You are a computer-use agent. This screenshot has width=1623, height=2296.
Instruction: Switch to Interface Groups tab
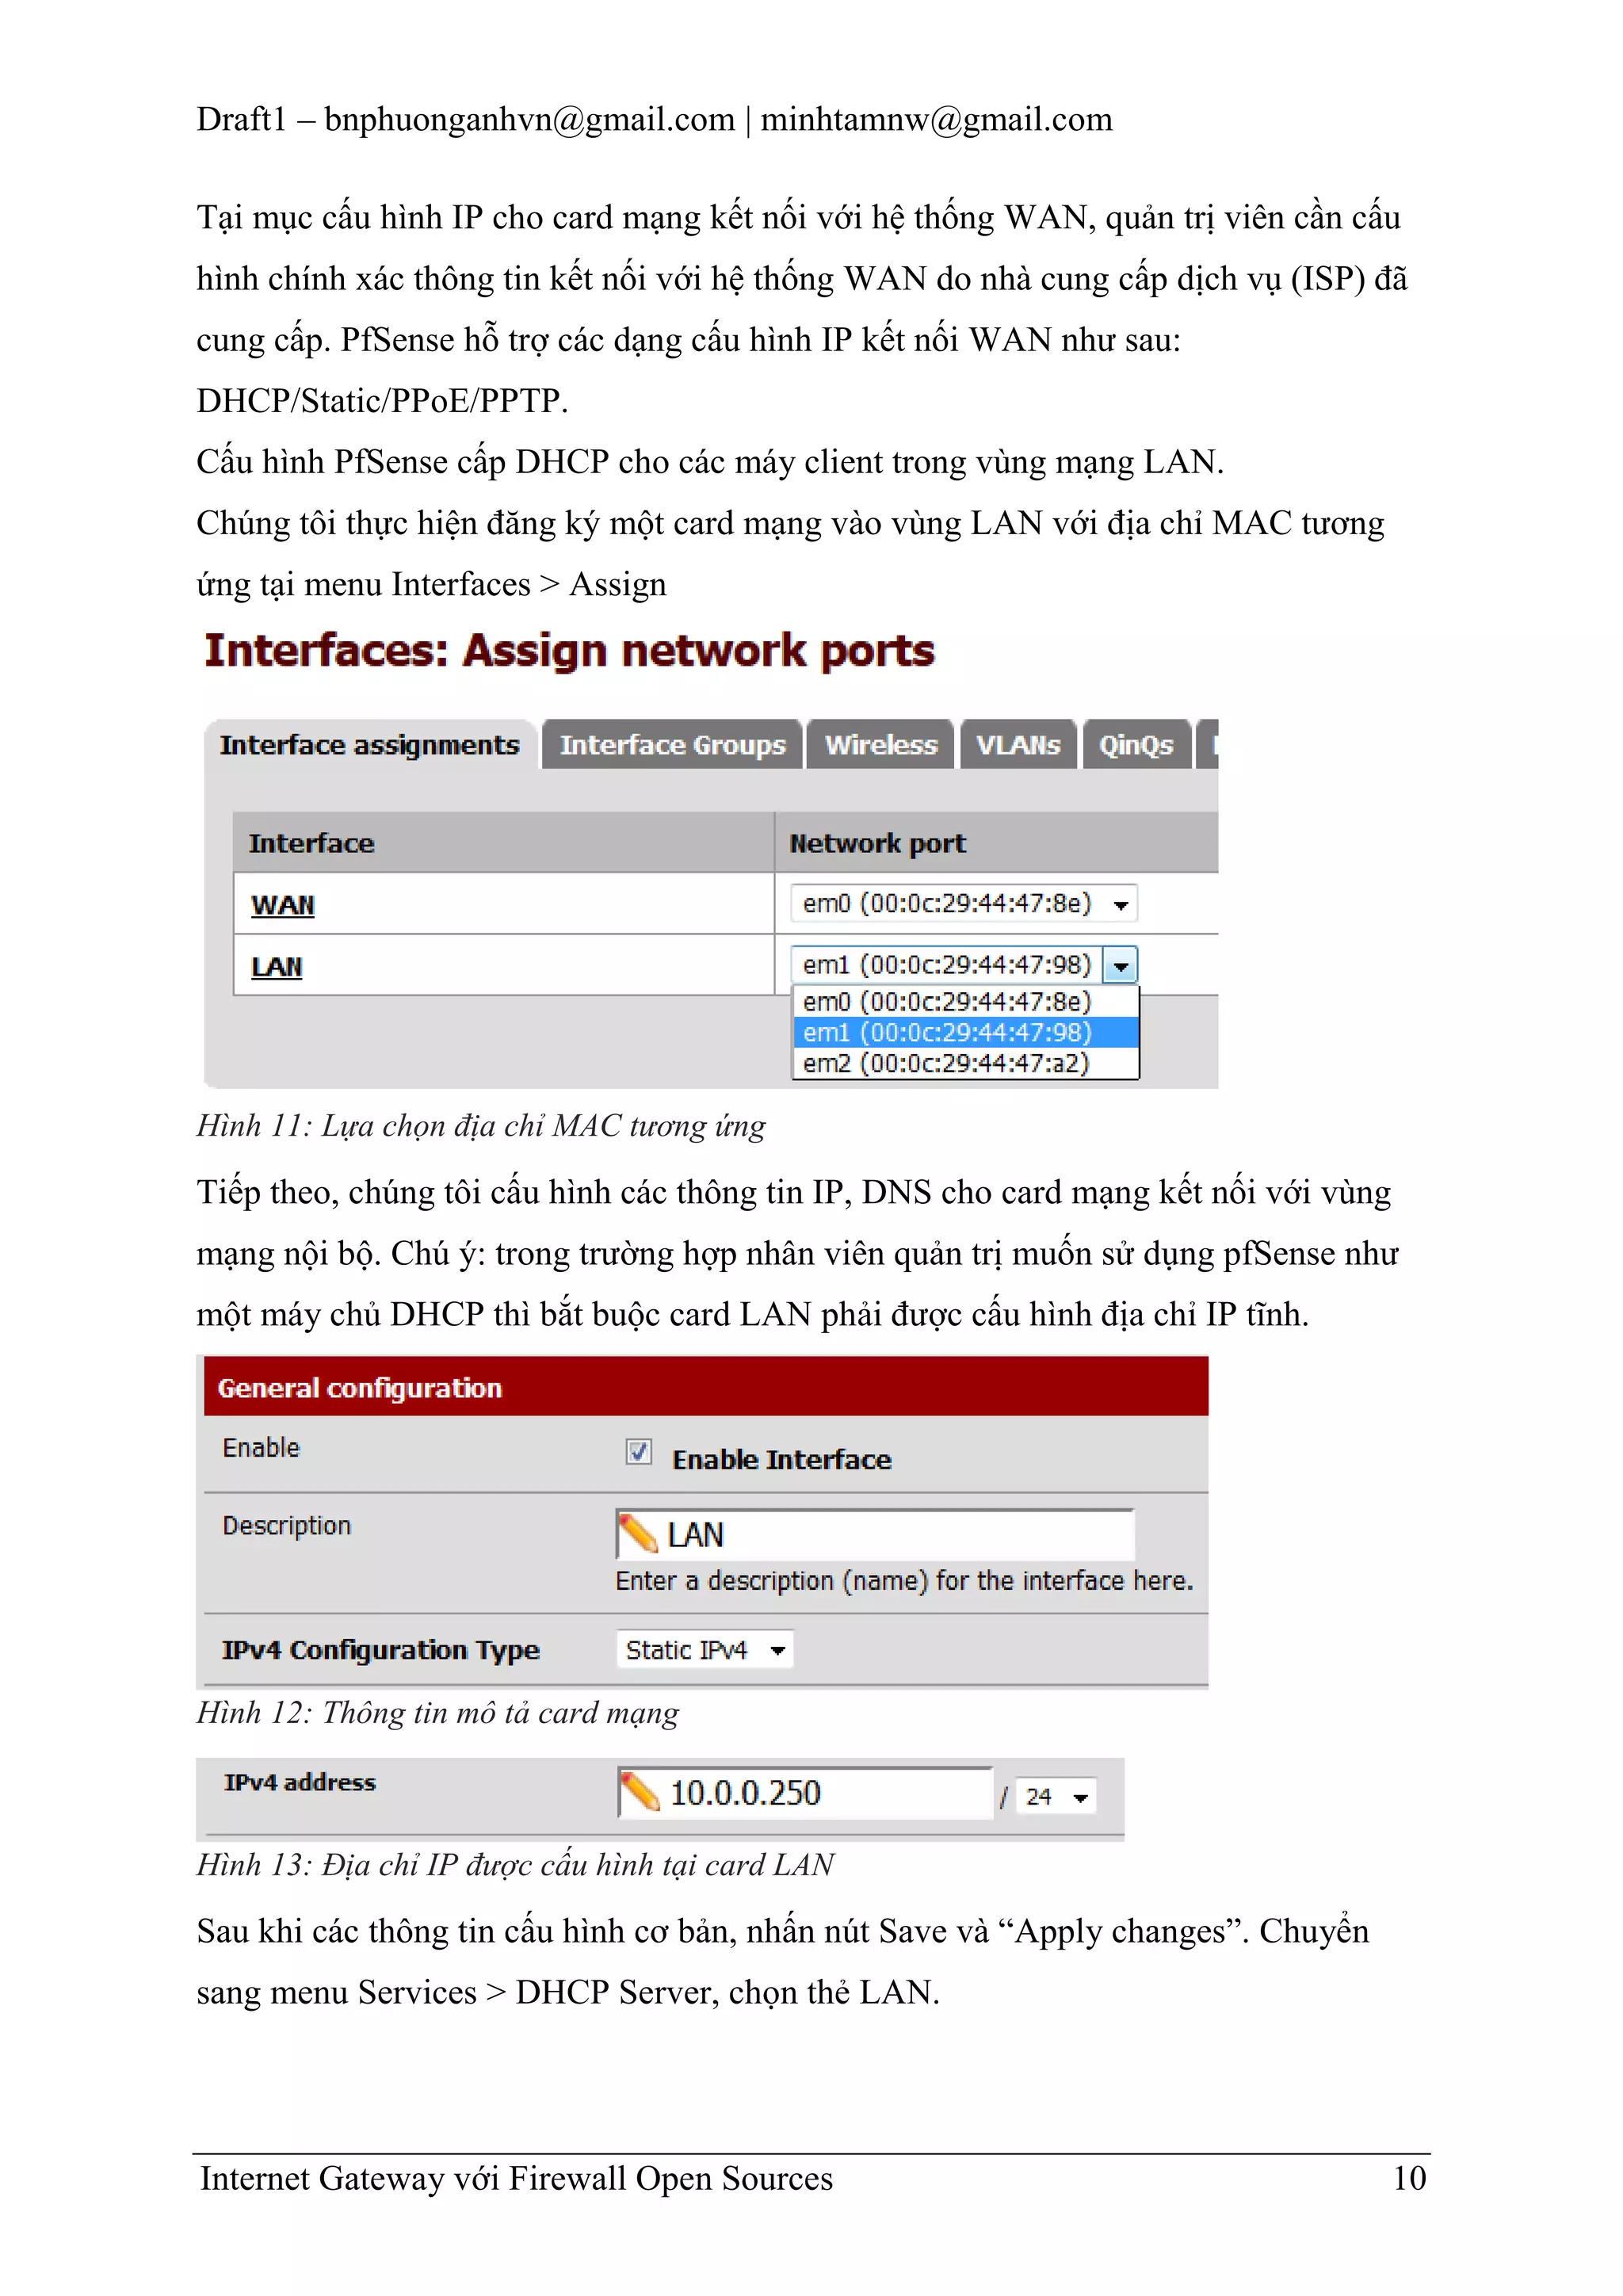(x=672, y=745)
